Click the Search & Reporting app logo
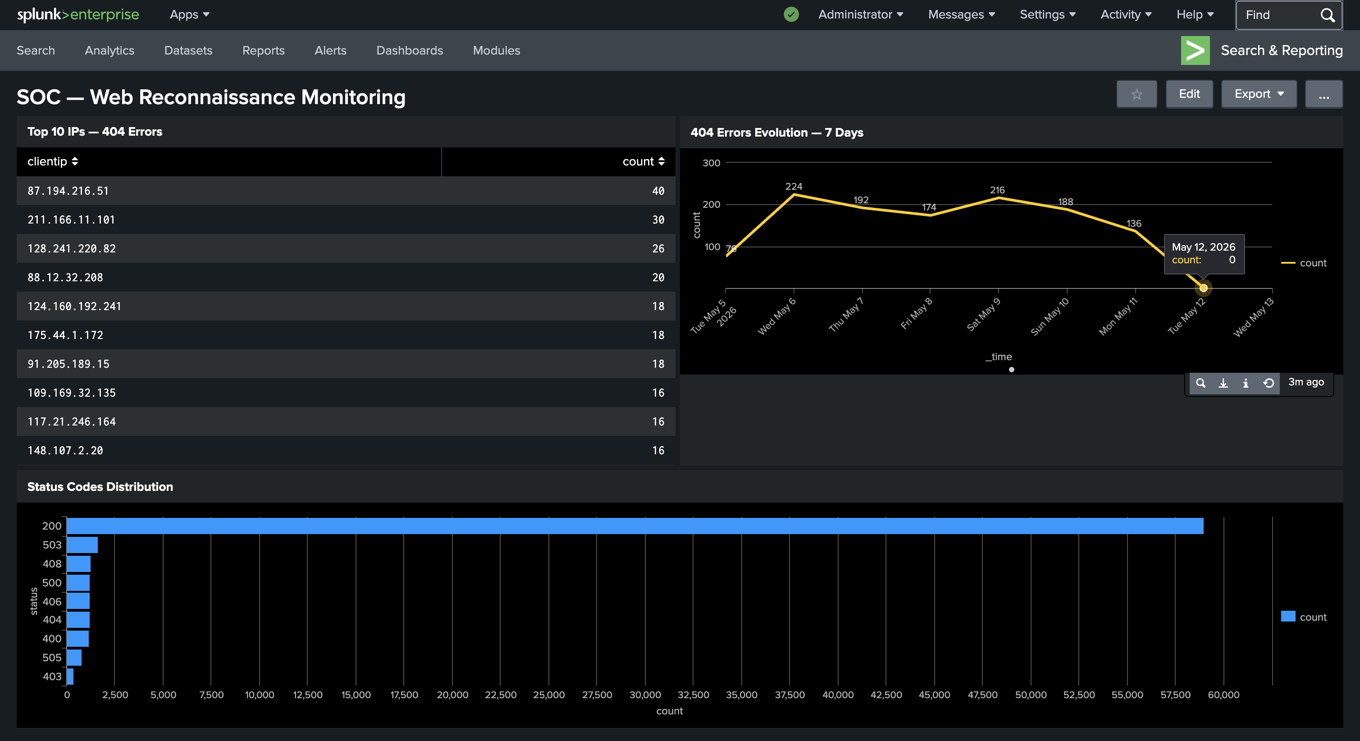This screenshot has height=741, width=1360. pos(1195,50)
